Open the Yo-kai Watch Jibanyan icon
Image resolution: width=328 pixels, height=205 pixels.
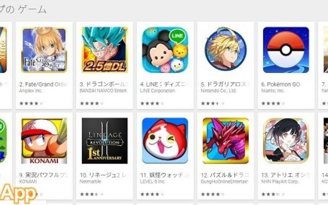click(x=165, y=141)
